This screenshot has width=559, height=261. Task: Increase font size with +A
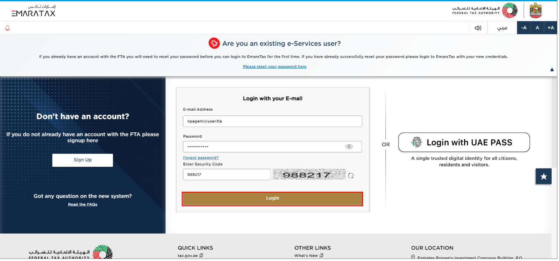[550, 28]
